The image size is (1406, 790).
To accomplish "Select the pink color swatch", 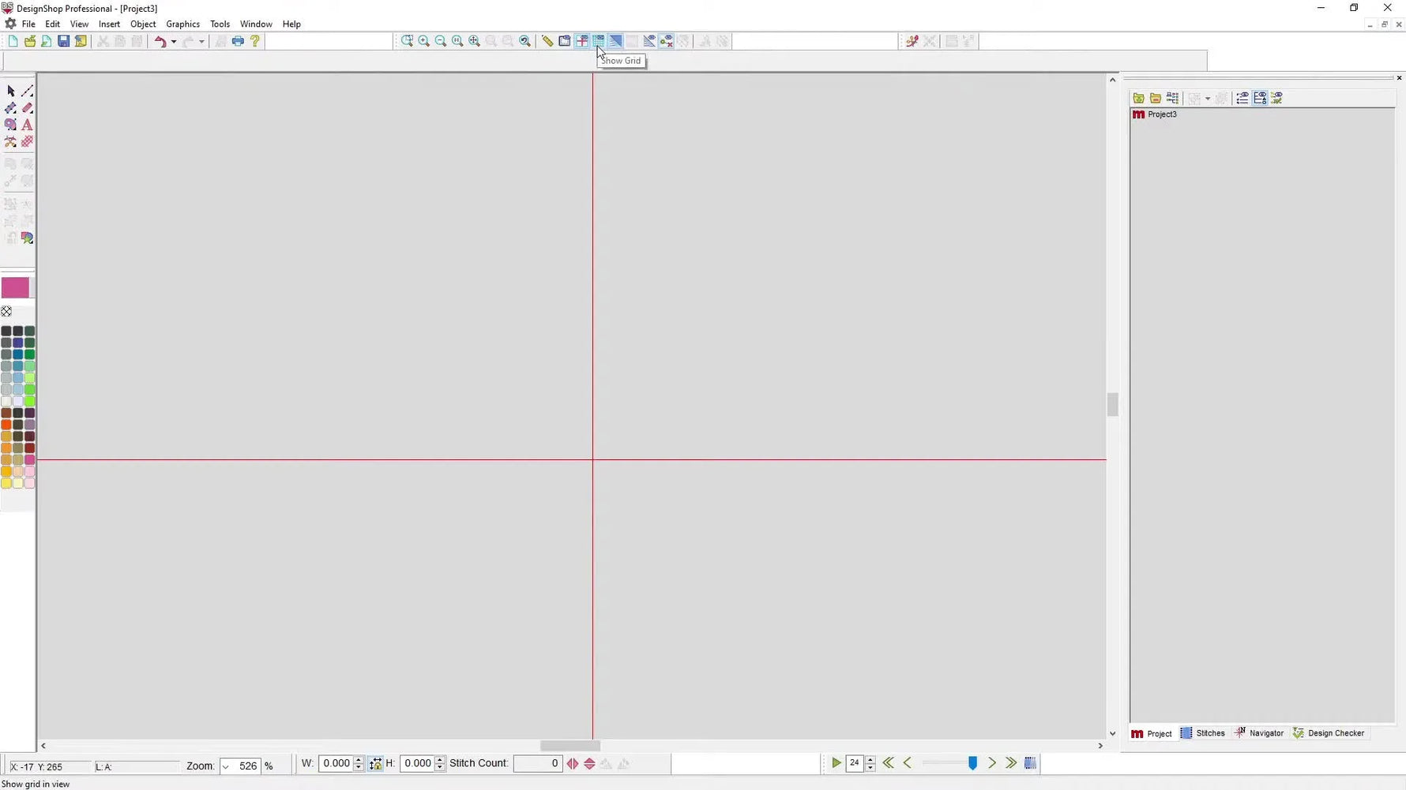I will pyautogui.click(x=16, y=287).
